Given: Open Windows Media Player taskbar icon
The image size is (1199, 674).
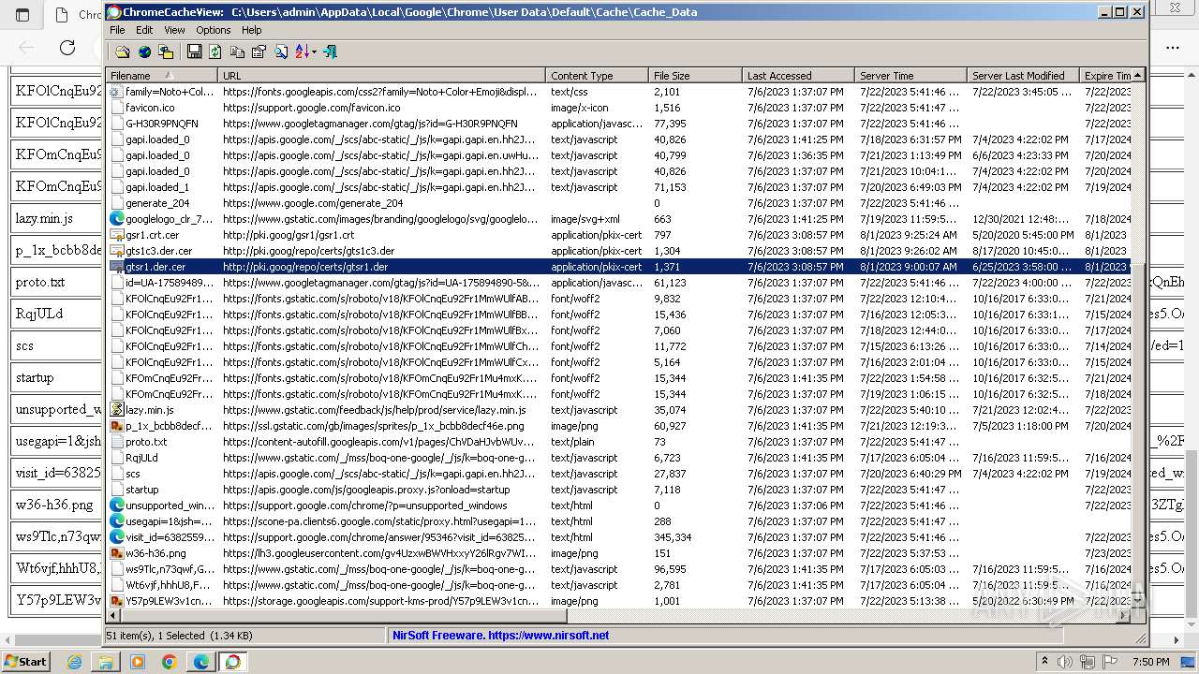Looking at the screenshot, I should pyautogui.click(x=138, y=662).
